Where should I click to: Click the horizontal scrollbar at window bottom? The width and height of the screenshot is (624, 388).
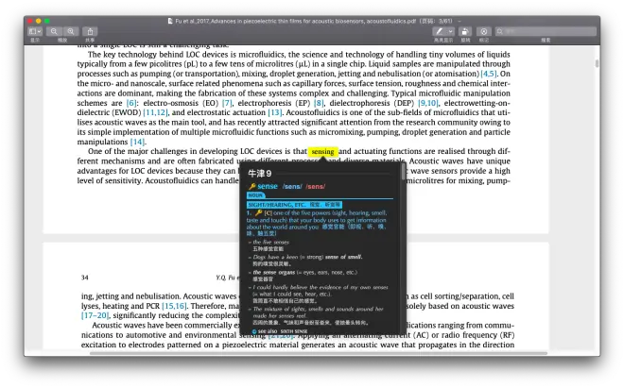click(319, 353)
